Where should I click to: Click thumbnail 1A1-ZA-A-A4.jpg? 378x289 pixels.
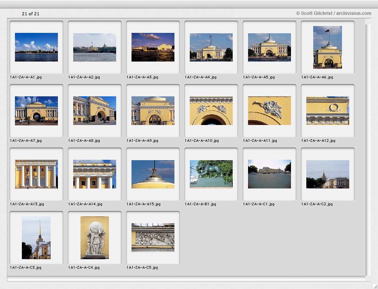tap(211, 47)
